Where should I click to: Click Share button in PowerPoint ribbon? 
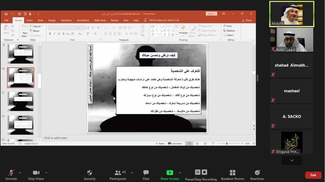click(x=247, y=20)
